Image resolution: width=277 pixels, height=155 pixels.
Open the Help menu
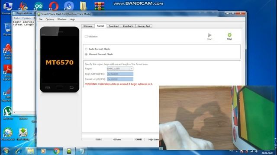point(72,19)
